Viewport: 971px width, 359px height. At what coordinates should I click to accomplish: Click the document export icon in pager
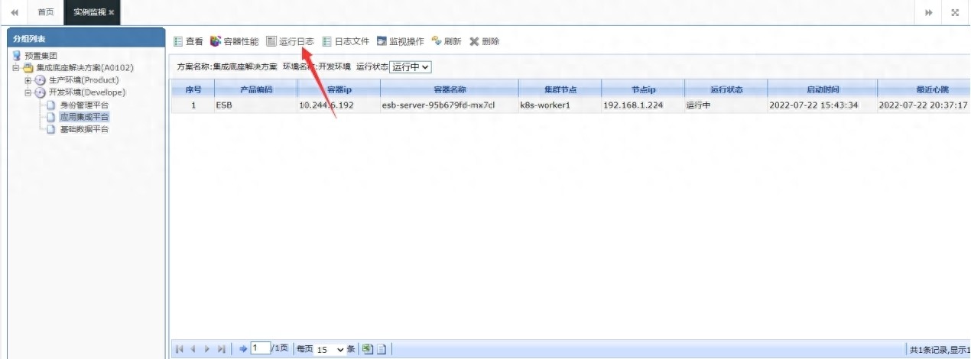(382, 349)
